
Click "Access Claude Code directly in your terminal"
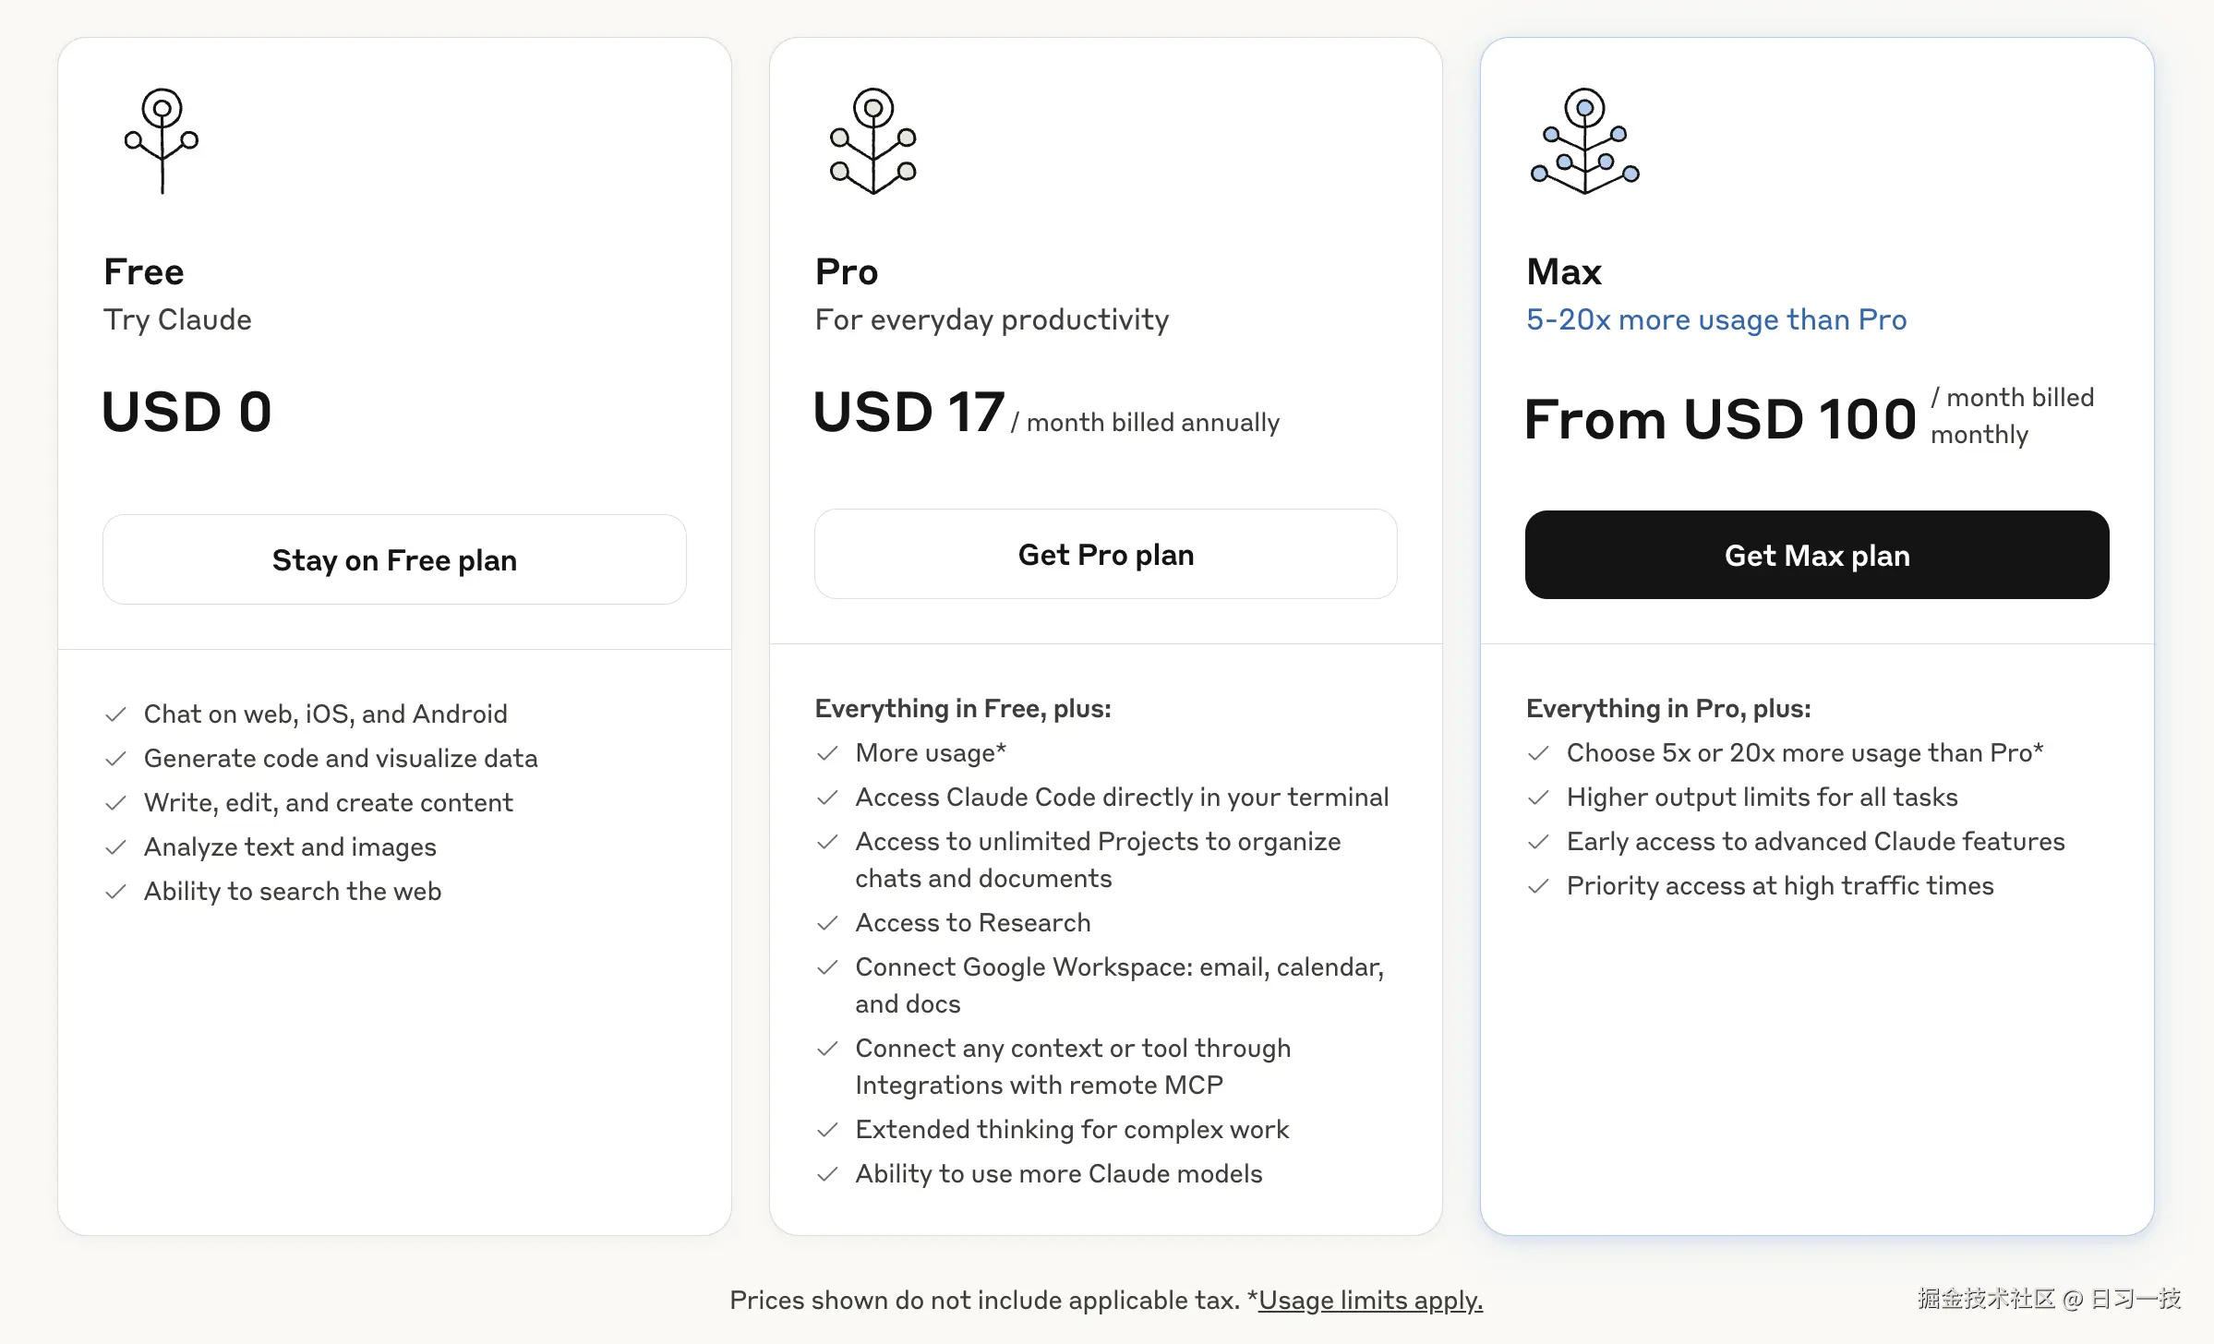click(1122, 798)
